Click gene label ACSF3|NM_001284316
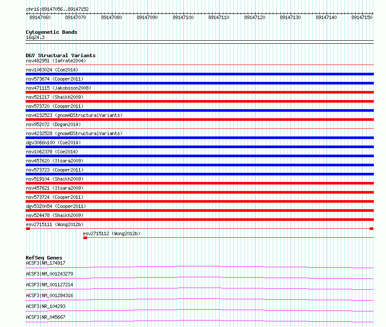This screenshot has width=386, height=327. click(x=49, y=295)
